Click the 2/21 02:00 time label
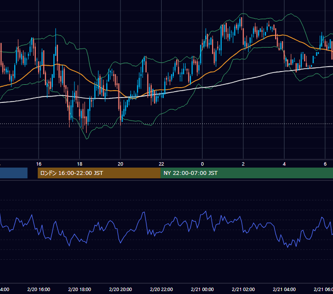Screen dimensions: 333x294 [243, 289]
